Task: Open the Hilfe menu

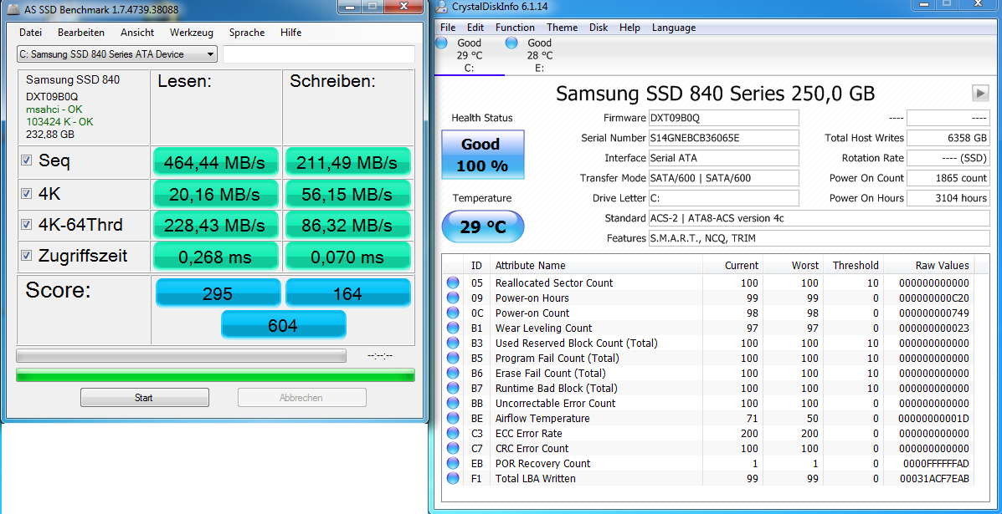Action: (290, 33)
